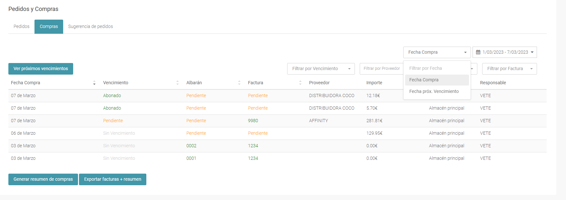Open the Fecha Compra dropdown selector
The image size is (566, 200).
(437, 52)
